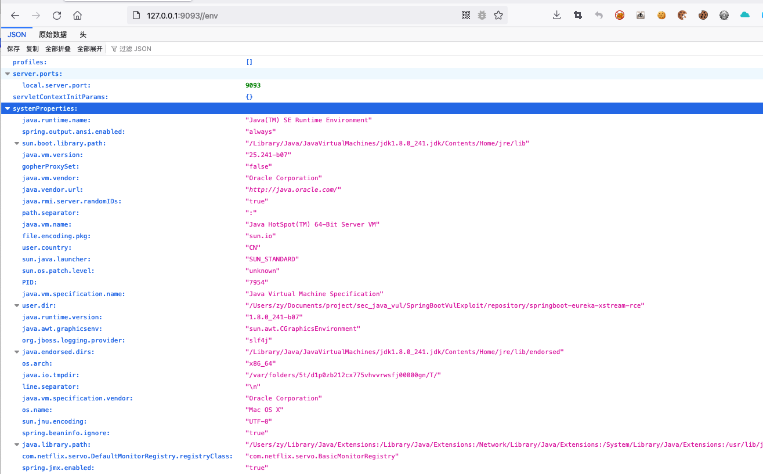Viewport: 763px width, 474px height.
Task: Switch to the JSON tab
Action: 17,35
